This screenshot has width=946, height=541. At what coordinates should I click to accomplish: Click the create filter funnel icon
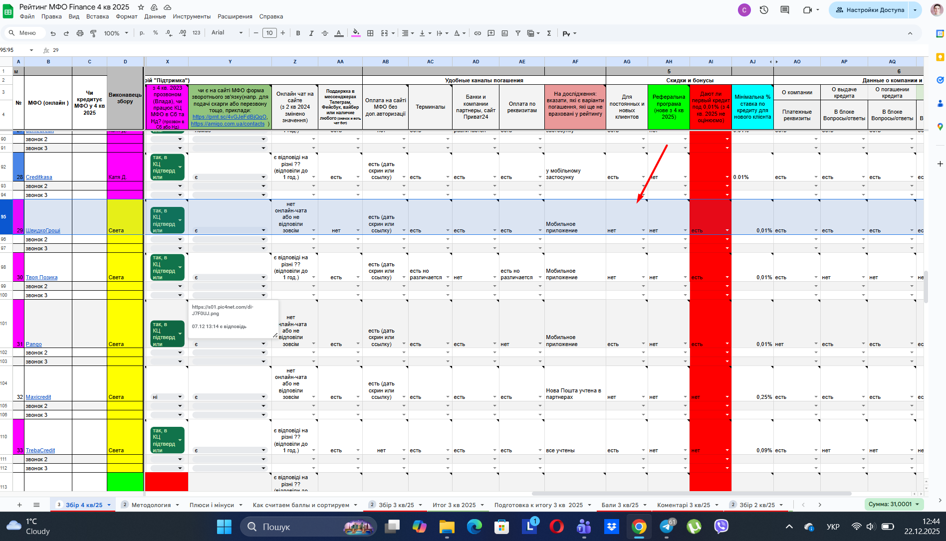[x=518, y=33]
